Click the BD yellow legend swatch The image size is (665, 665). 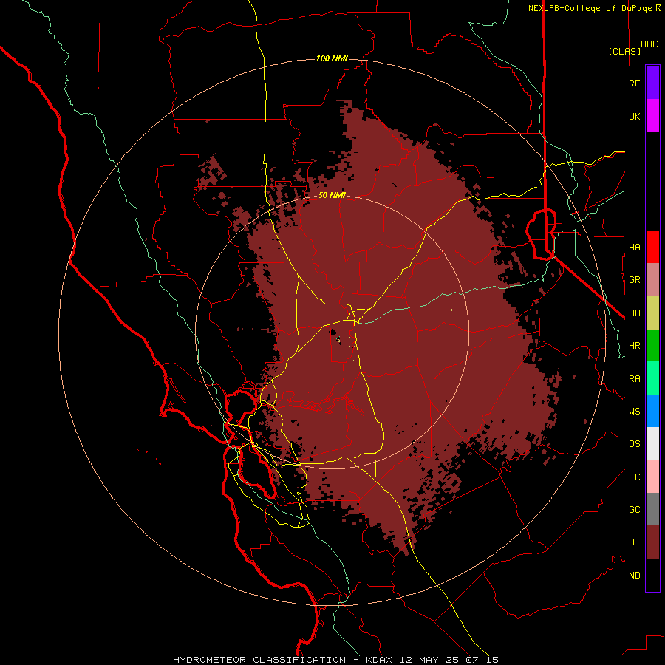(652, 313)
